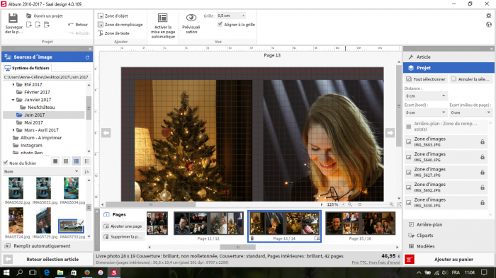Open Edge browser from the taskbar

(47, 272)
